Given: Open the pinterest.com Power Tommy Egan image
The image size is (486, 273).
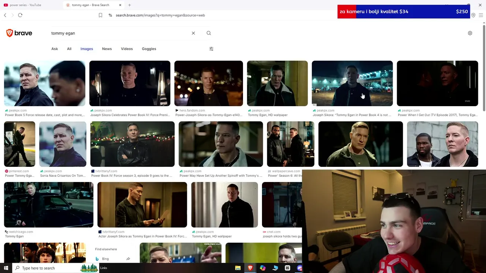Looking at the screenshot, I should point(19,144).
